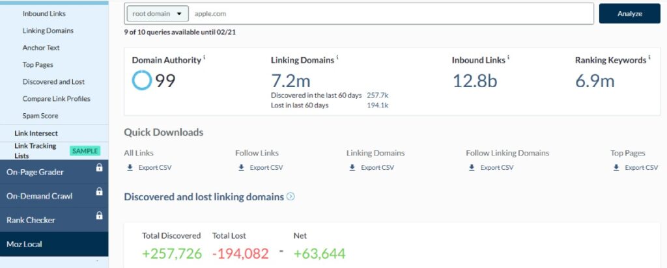Export CSV for All Links

click(x=155, y=167)
